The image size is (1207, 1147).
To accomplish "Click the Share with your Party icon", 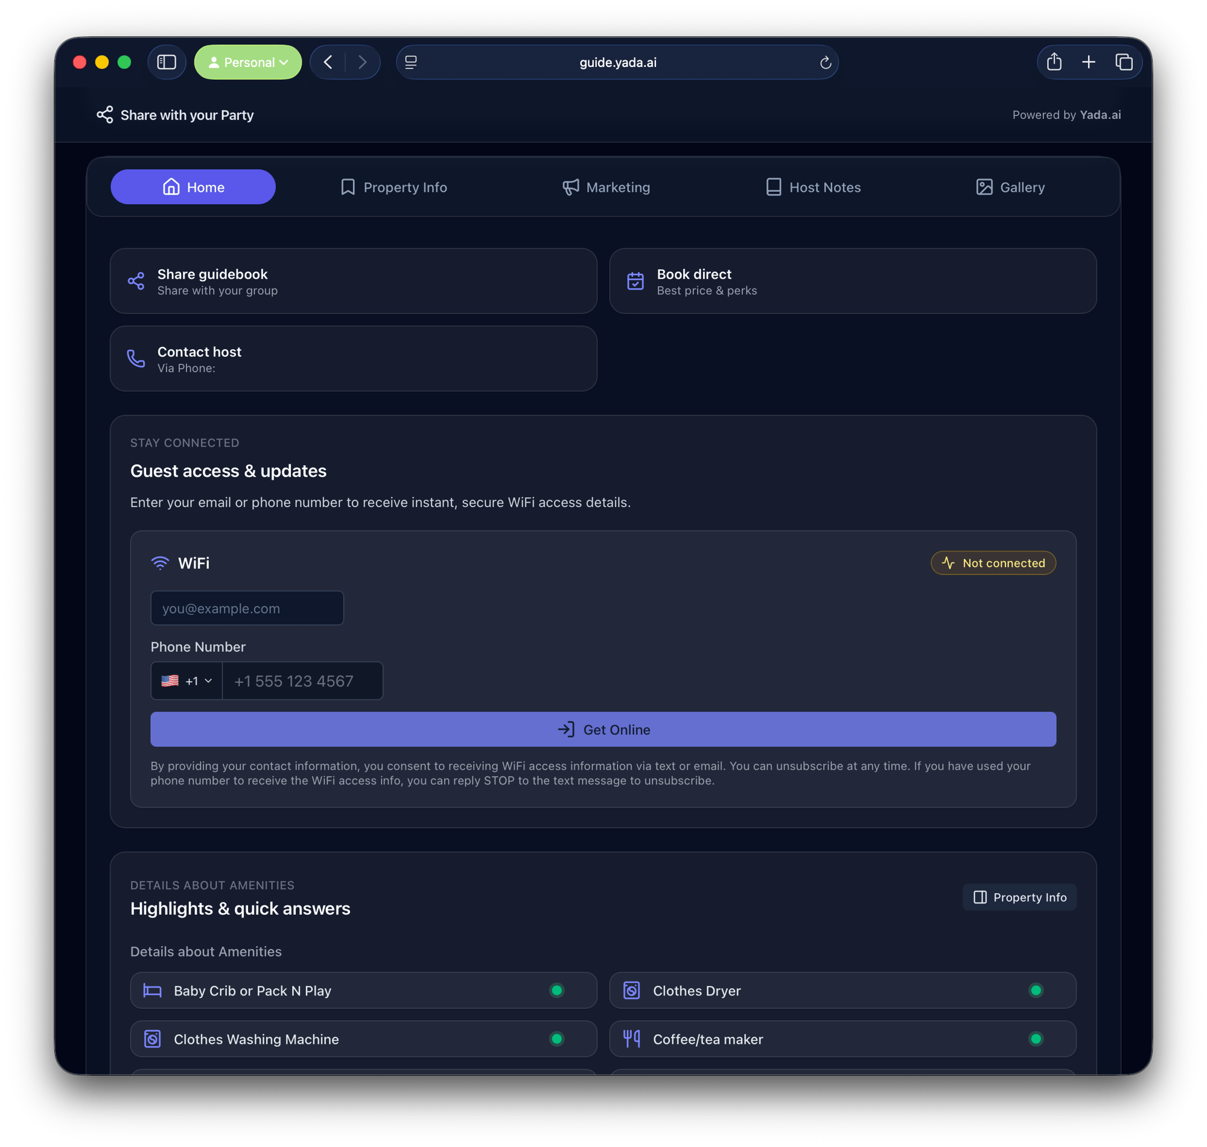I will [x=104, y=115].
